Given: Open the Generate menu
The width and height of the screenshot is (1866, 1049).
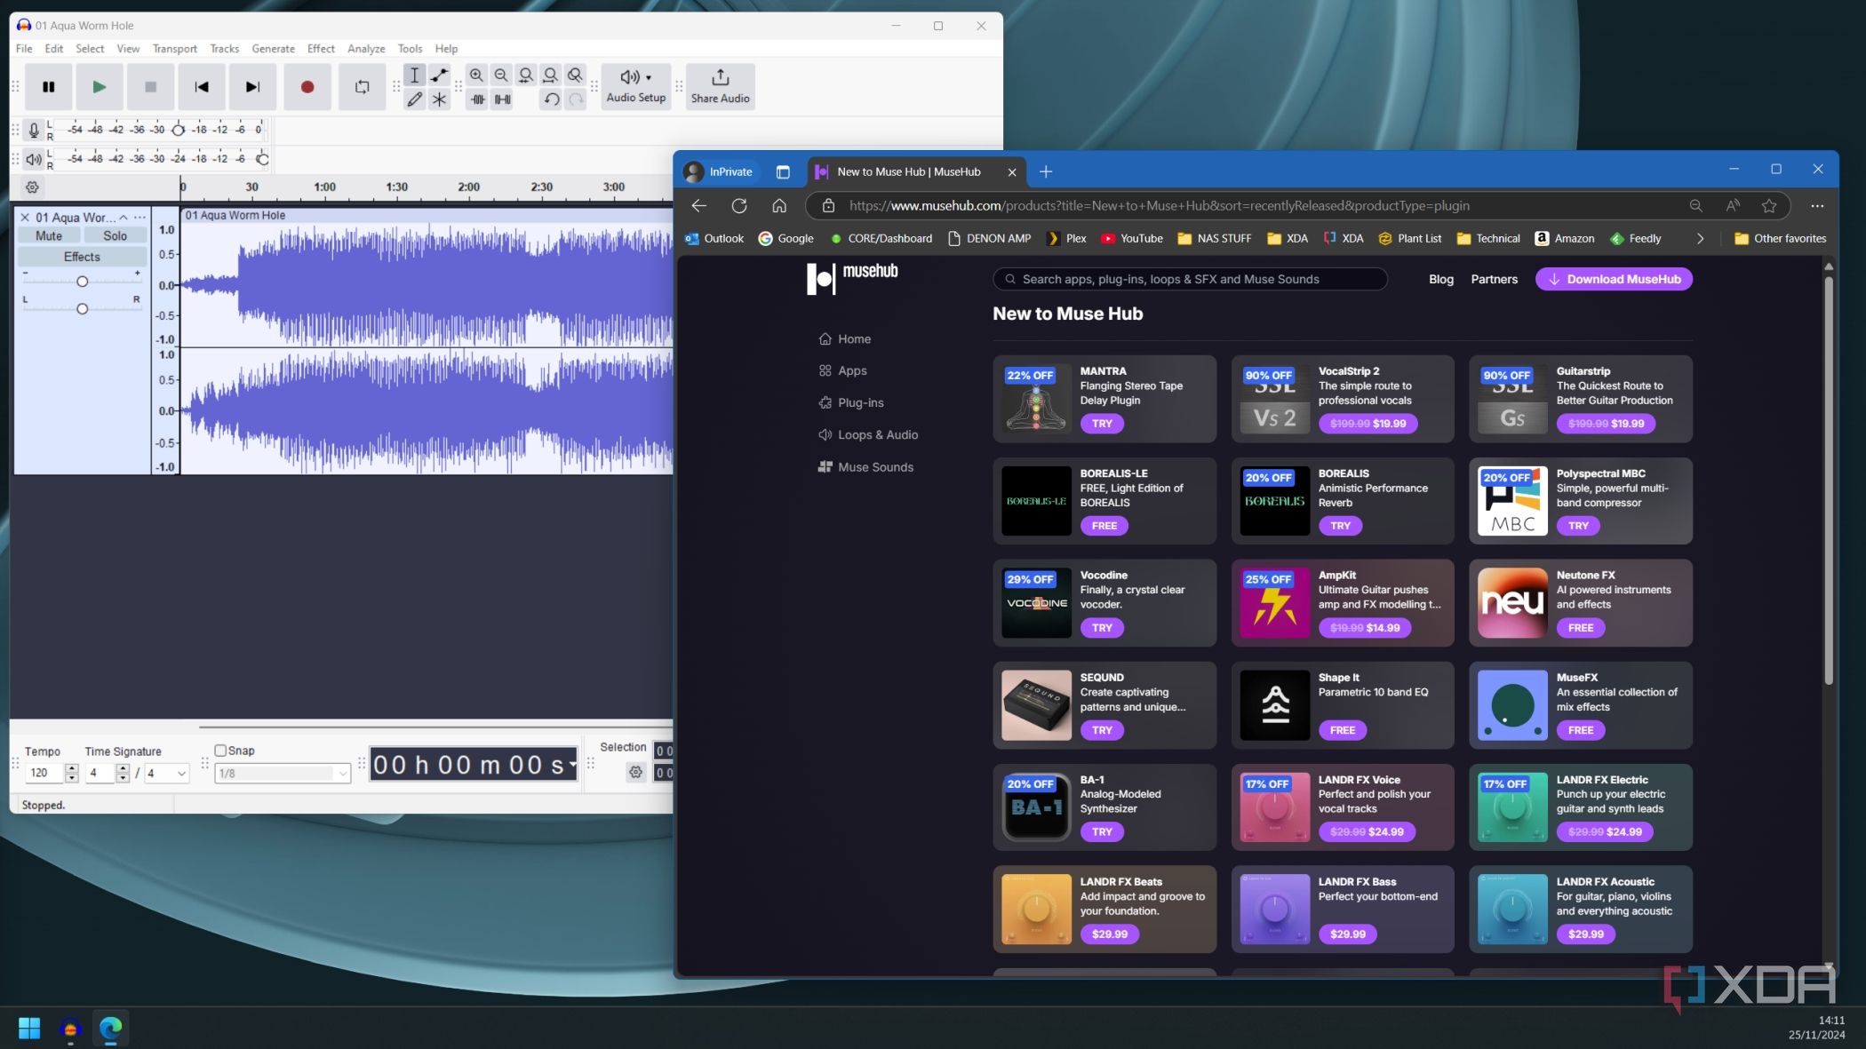Looking at the screenshot, I should click(273, 49).
